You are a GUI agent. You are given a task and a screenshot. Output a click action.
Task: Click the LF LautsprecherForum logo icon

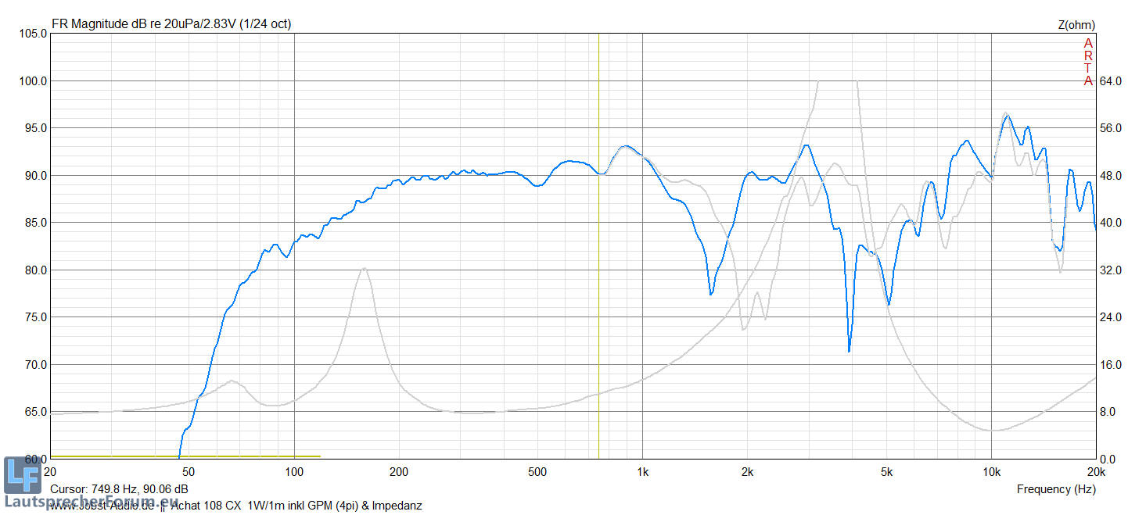(22, 475)
